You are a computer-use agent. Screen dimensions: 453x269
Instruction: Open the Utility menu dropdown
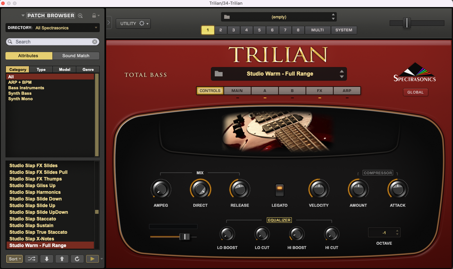(x=133, y=23)
